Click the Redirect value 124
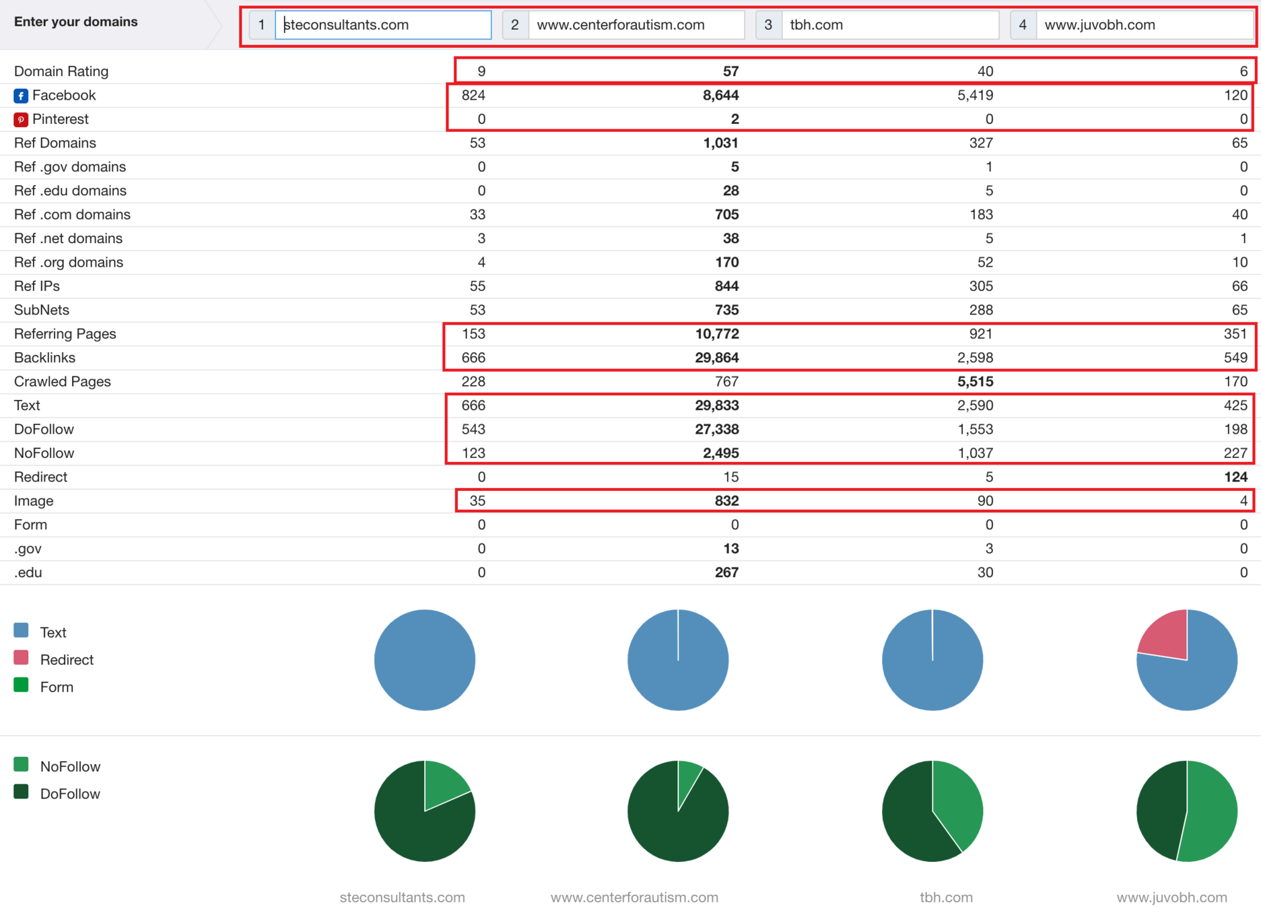Viewport: 1261px width, 909px height. click(x=1235, y=477)
